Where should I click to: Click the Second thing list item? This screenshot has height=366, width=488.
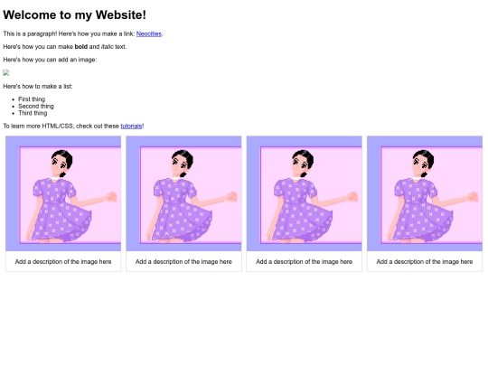(36, 106)
